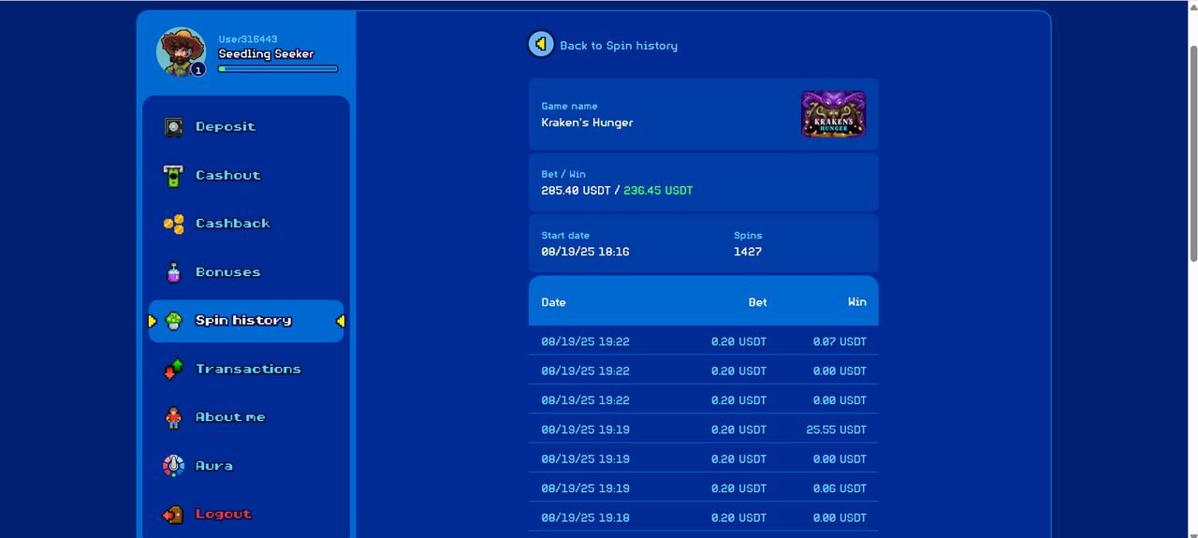Image resolution: width=1198 pixels, height=538 pixels.
Task: Click the page vertical scrollbar
Action: tap(1192, 154)
